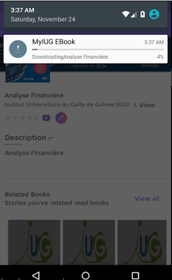Tap the Android back navigation button
Viewport: 172px width, 280px height.
[x=36, y=275]
